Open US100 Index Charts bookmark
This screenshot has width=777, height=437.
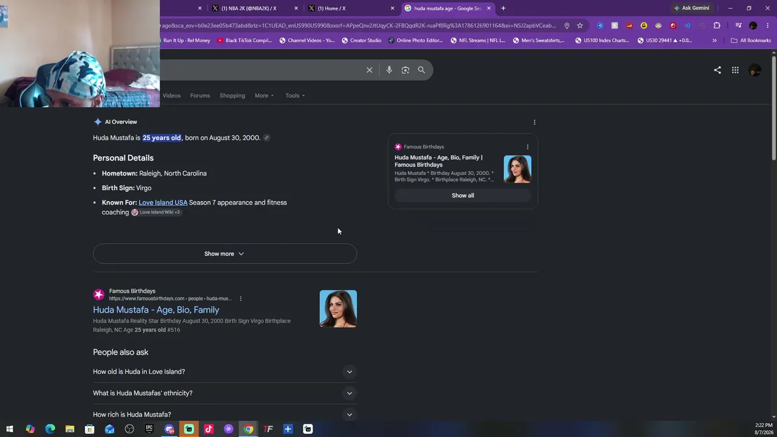(602, 41)
